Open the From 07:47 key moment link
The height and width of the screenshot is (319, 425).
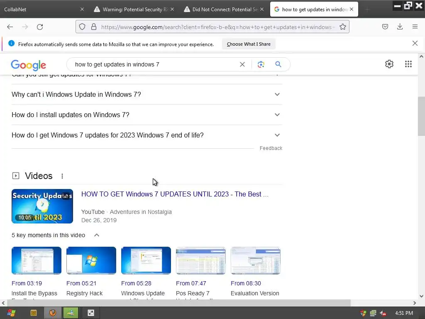point(191,283)
